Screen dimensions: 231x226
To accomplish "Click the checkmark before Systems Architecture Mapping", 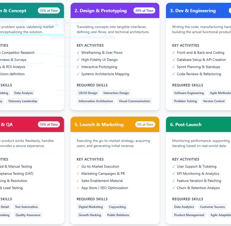I will coord(78,74).
